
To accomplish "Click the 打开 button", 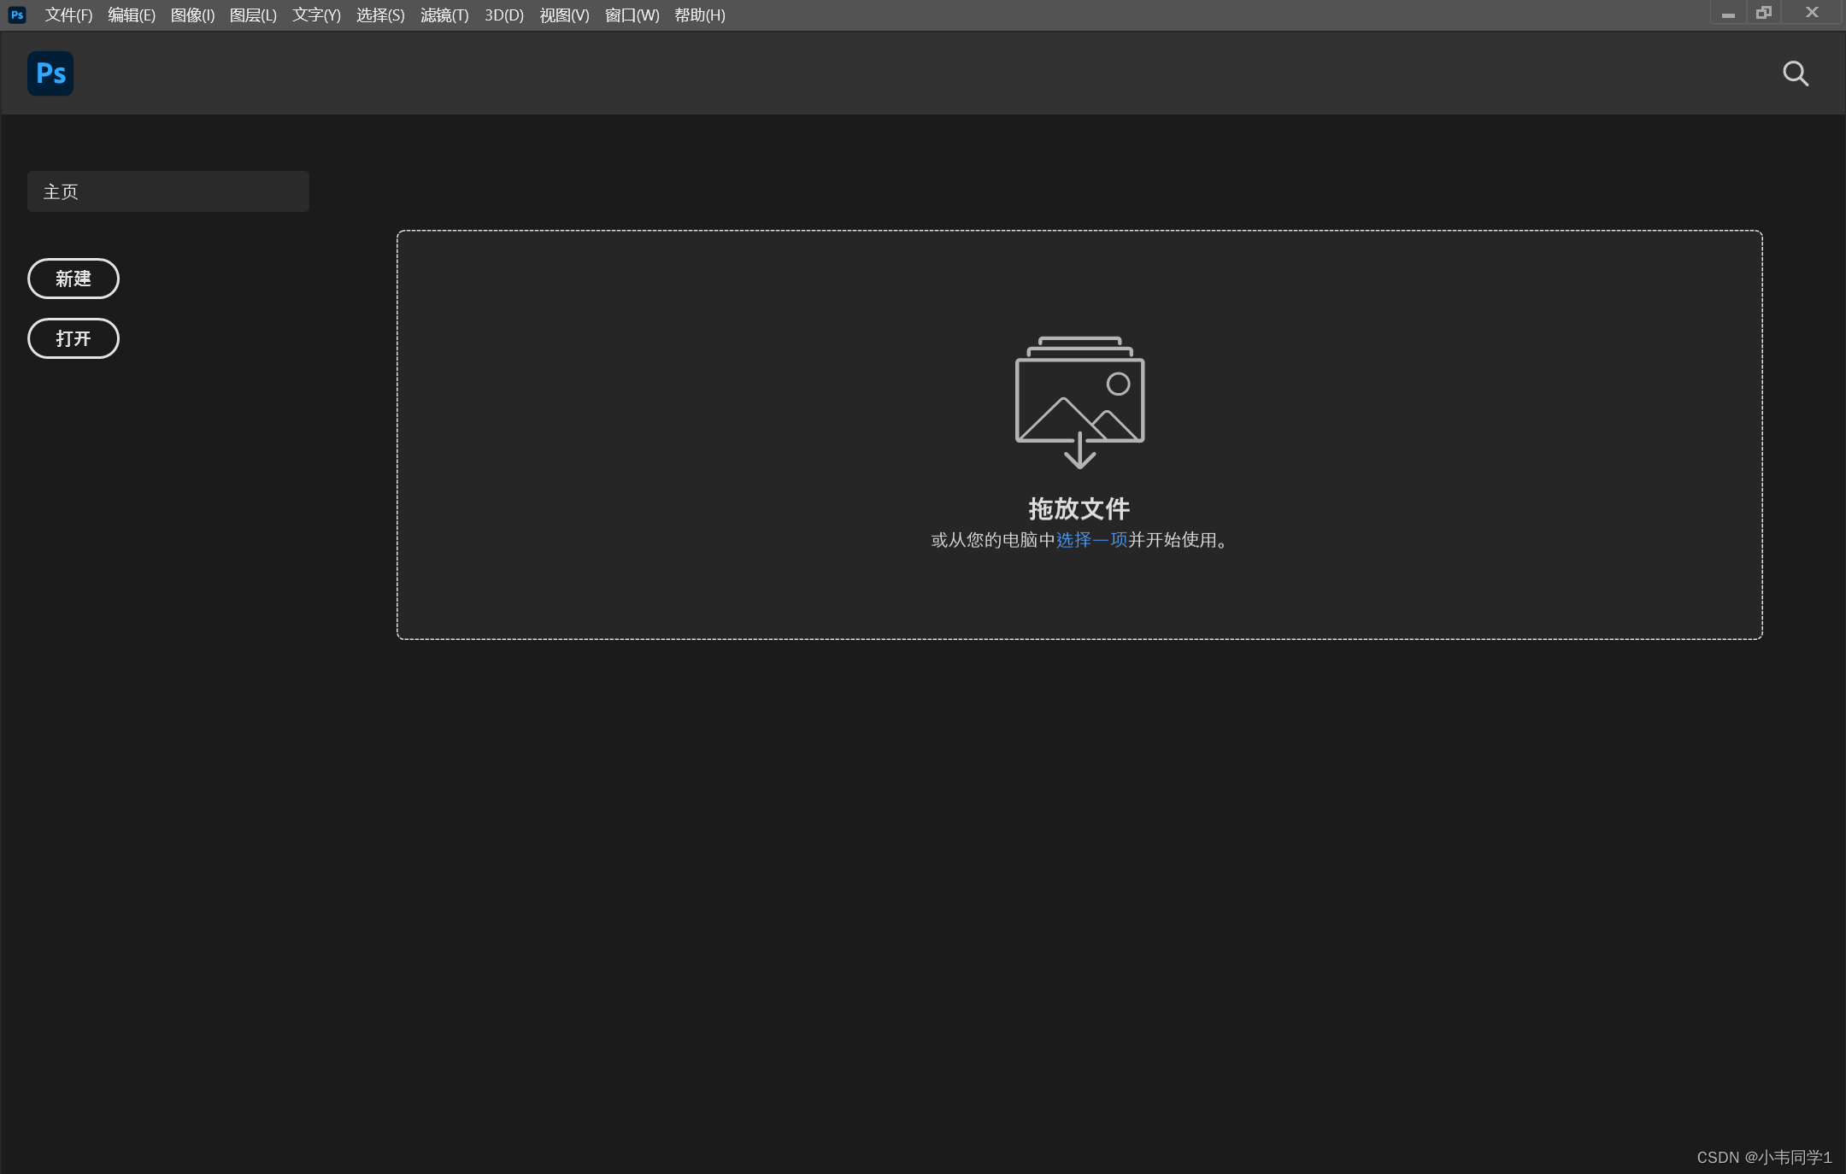I will [73, 338].
